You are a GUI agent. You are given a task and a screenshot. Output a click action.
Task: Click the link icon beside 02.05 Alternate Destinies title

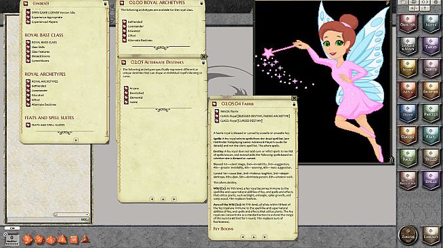(124, 62)
